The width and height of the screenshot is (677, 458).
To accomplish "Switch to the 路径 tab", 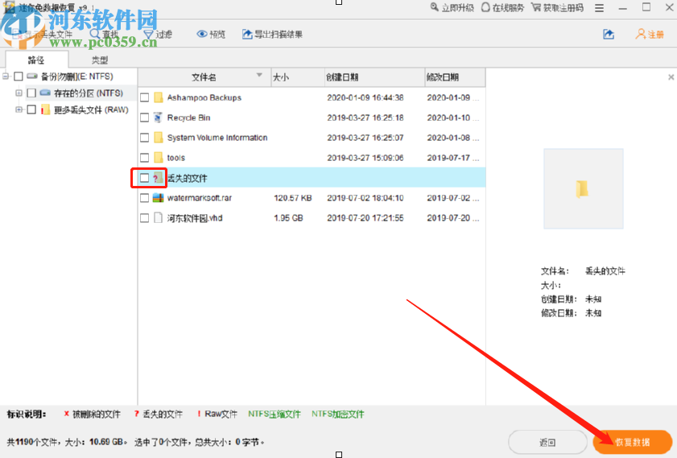I will [x=36, y=60].
